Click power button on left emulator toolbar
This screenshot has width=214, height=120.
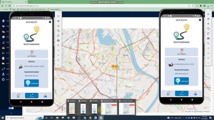click(58, 16)
